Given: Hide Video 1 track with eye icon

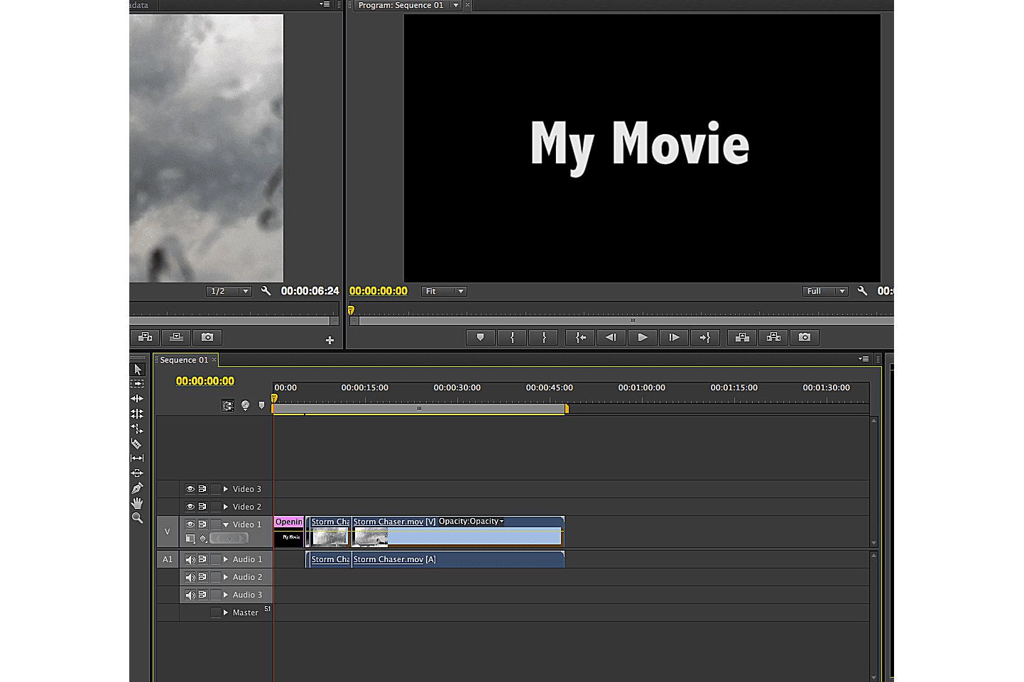Looking at the screenshot, I should 190,524.
